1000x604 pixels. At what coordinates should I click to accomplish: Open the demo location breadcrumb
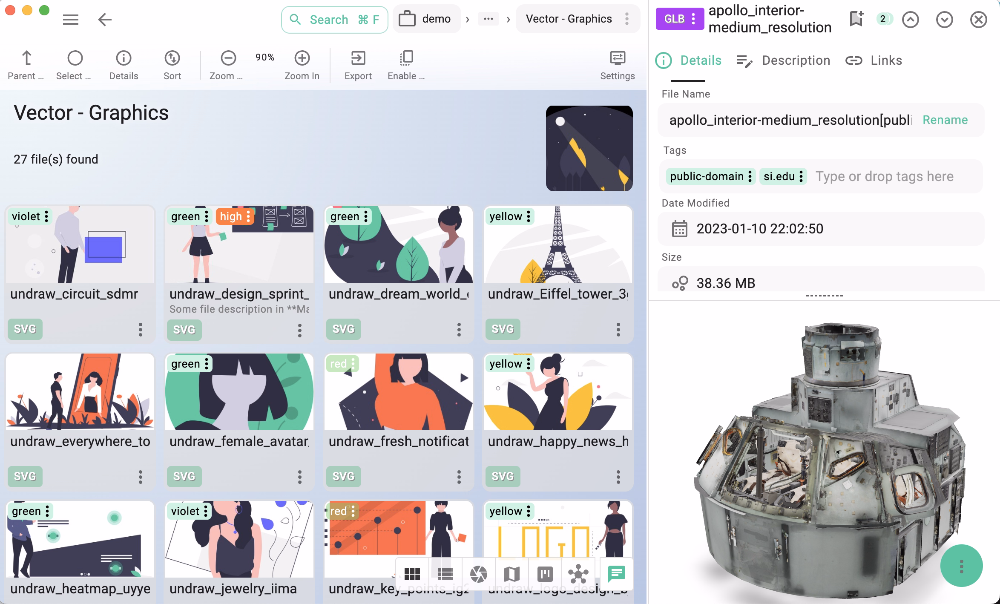tap(426, 19)
